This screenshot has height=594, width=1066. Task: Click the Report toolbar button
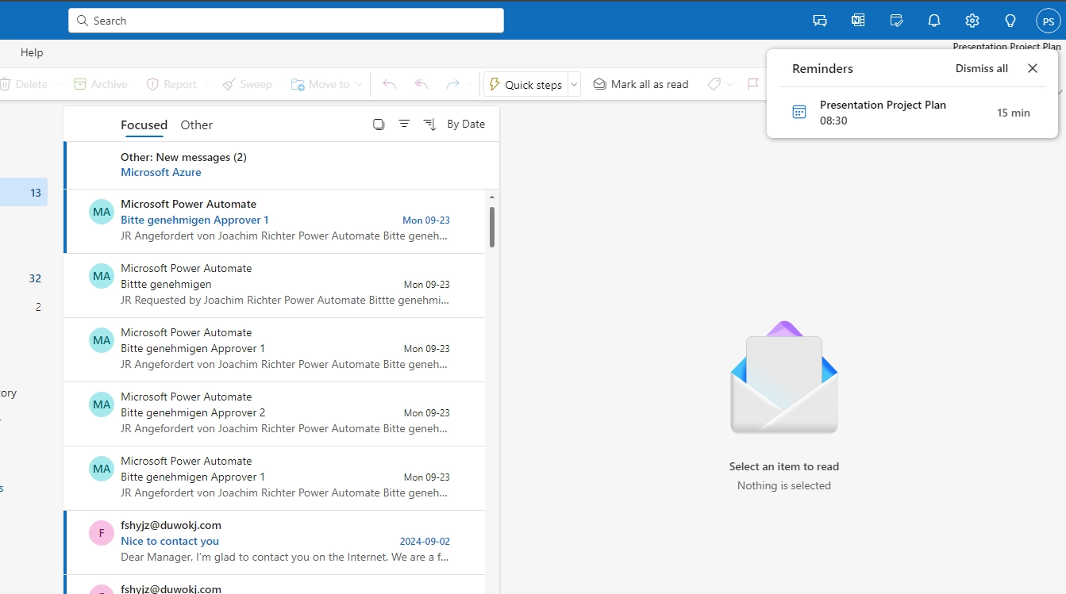click(x=171, y=84)
